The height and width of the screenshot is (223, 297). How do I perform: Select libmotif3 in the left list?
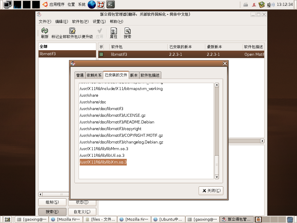pyautogui.click(x=67, y=54)
